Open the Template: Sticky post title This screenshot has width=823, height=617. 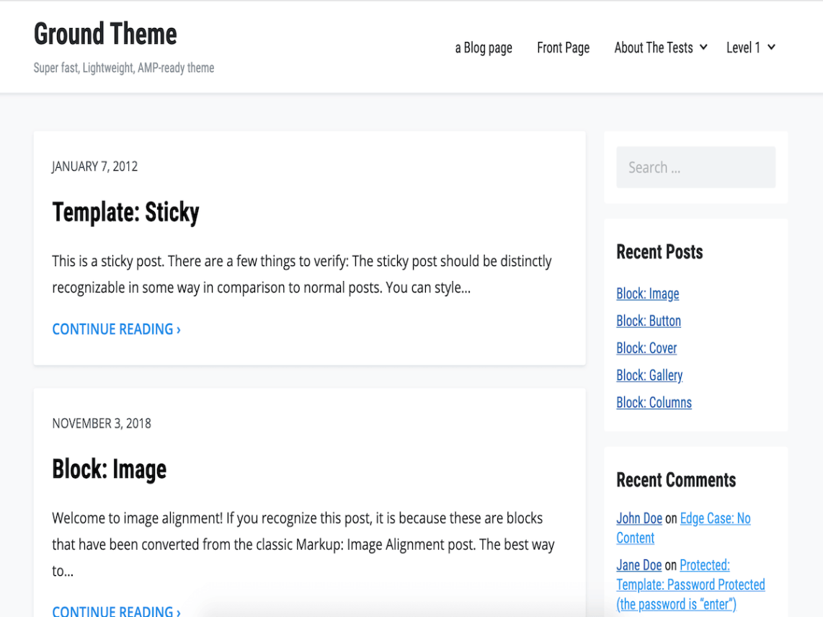[x=125, y=212]
